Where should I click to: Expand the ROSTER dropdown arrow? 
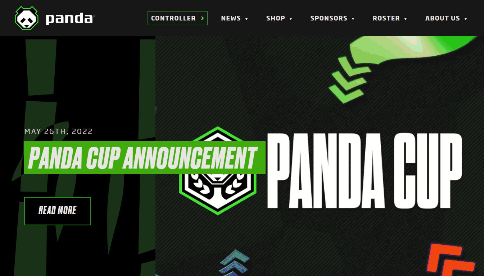(x=406, y=19)
